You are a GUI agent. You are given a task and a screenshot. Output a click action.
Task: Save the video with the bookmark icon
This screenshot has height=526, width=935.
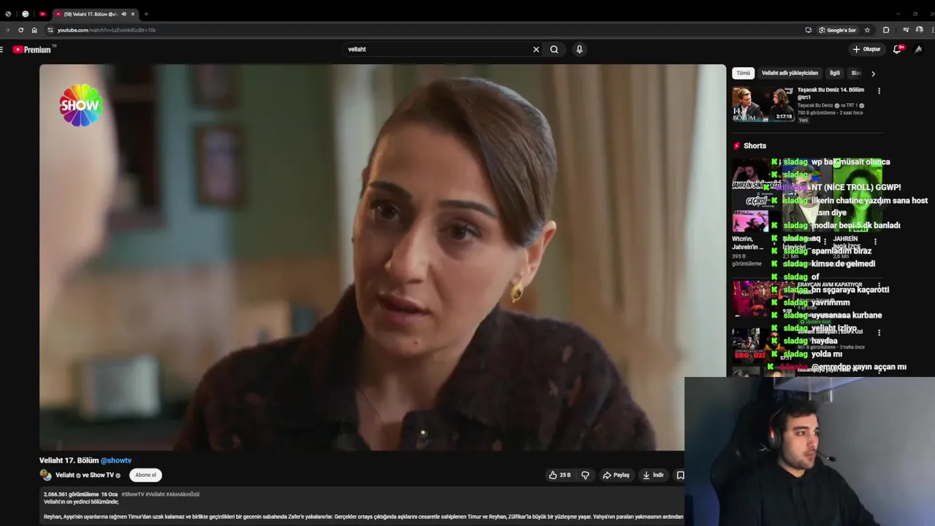[x=680, y=475]
